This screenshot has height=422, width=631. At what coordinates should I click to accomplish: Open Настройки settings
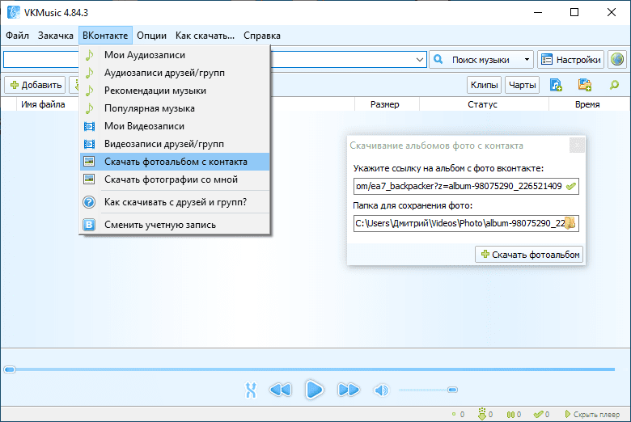pyautogui.click(x=570, y=60)
